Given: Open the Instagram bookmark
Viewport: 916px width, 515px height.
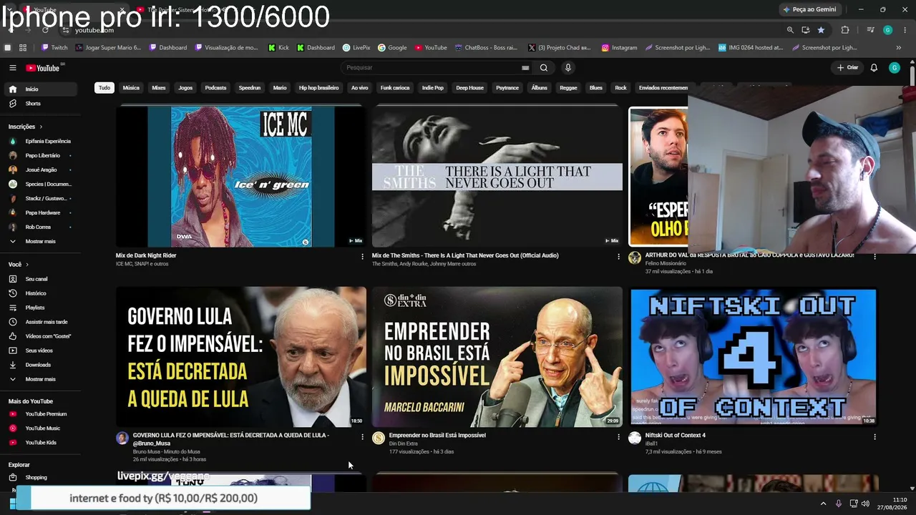Looking at the screenshot, I should coord(619,48).
